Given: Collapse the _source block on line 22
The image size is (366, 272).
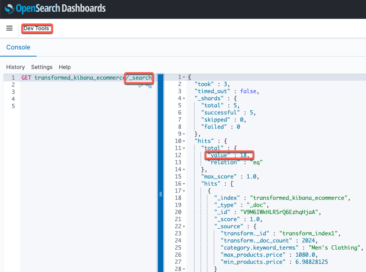Looking at the screenshot, I should tap(184, 226).
